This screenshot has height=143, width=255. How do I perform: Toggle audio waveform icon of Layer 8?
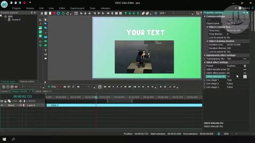point(21,105)
